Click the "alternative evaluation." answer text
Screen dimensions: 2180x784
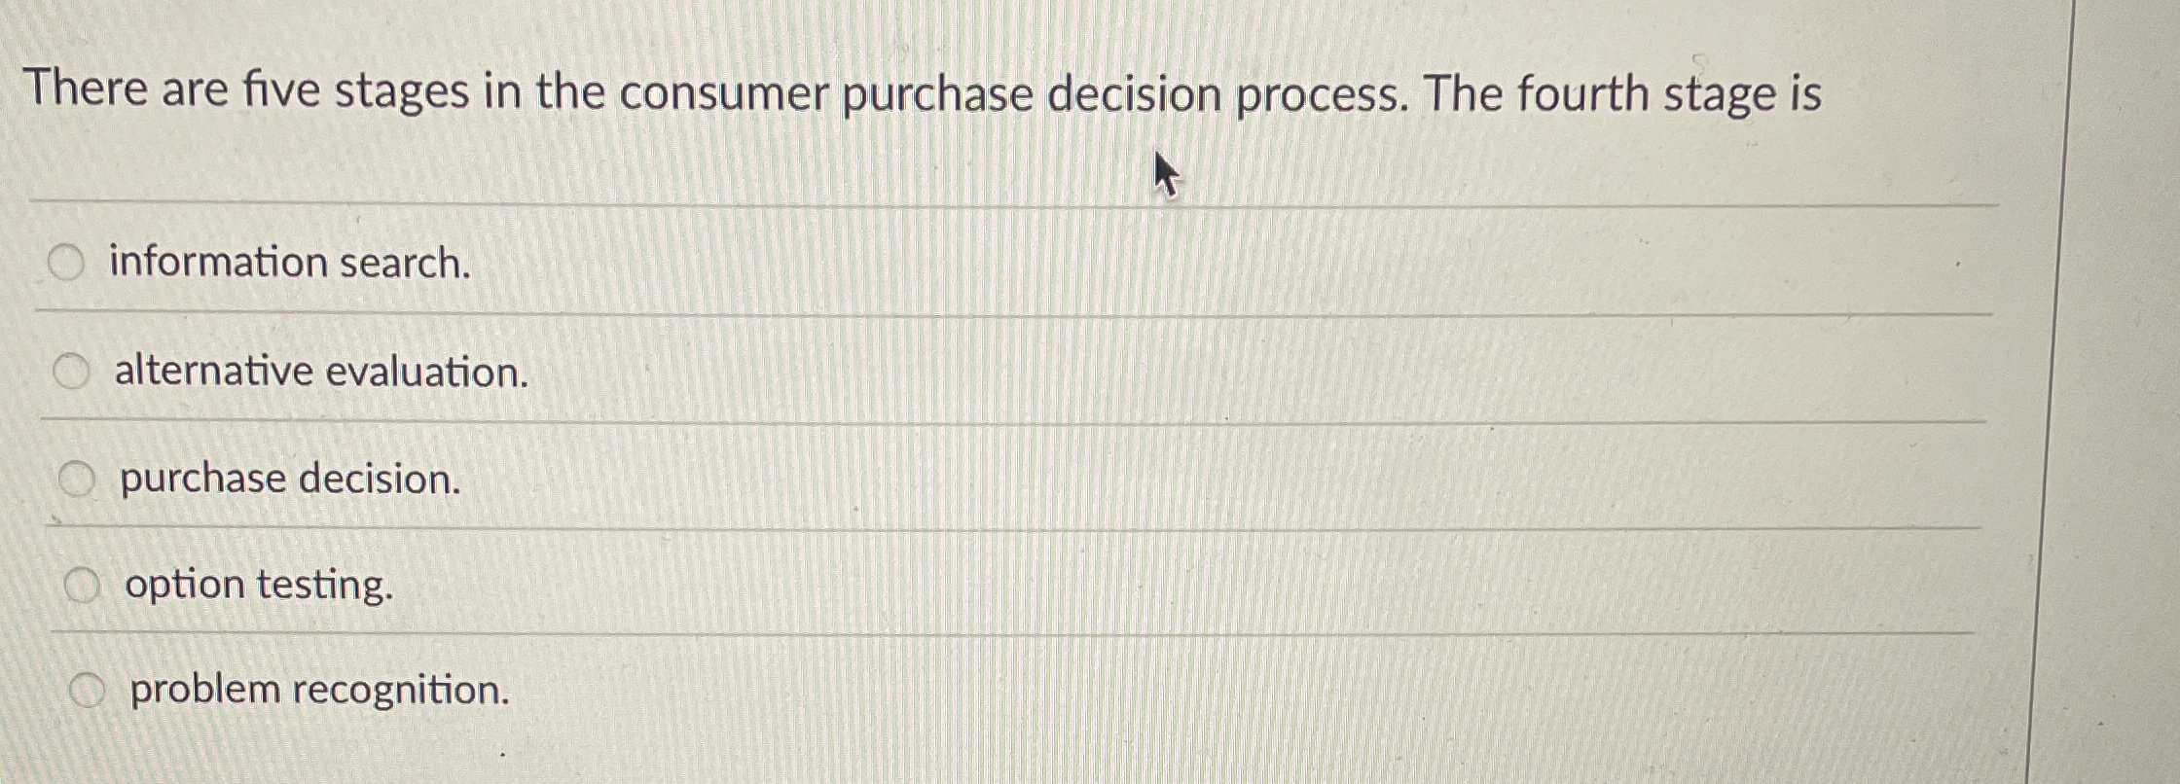tap(320, 371)
